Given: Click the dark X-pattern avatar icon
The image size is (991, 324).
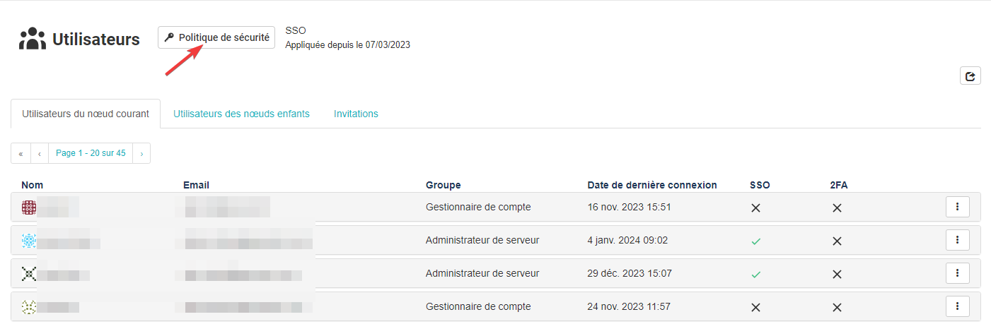Looking at the screenshot, I should pyautogui.click(x=29, y=274).
